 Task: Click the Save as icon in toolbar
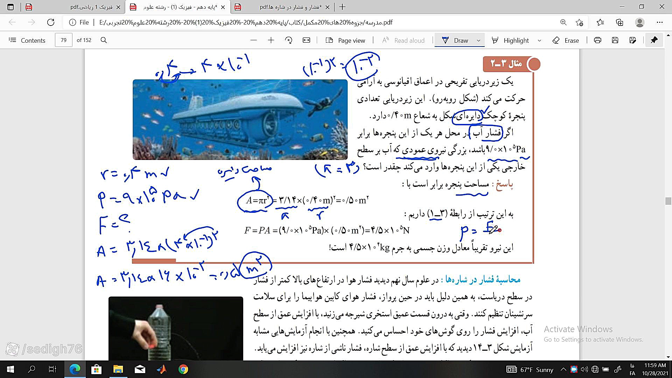[x=632, y=40]
